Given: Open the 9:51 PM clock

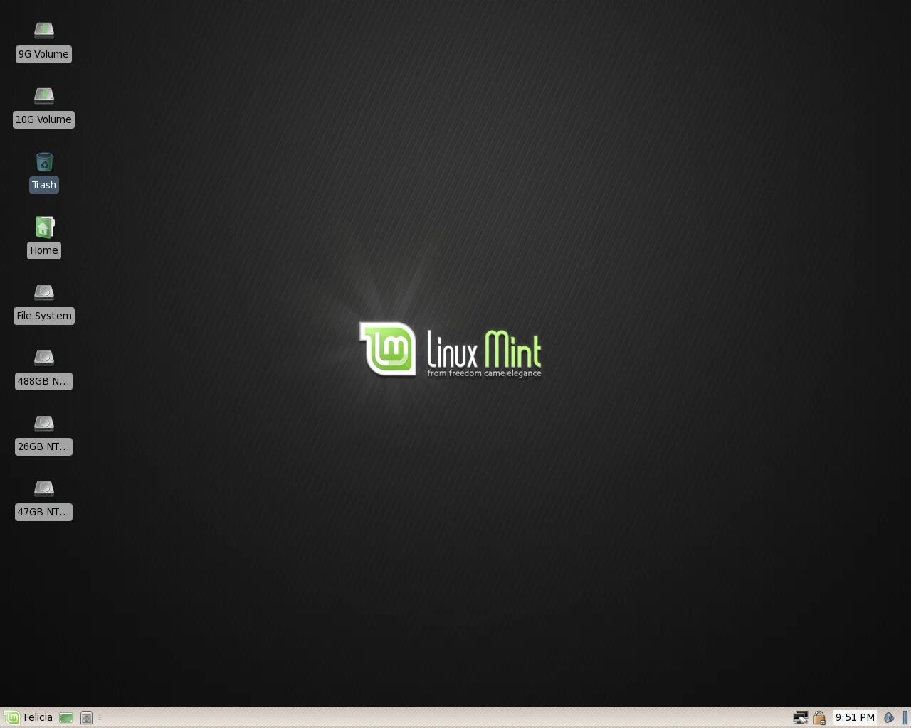Looking at the screenshot, I should 855,717.
